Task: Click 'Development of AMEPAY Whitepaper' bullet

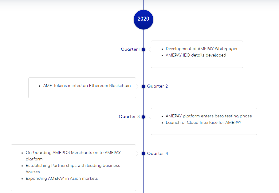Action: [x=202, y=49]
